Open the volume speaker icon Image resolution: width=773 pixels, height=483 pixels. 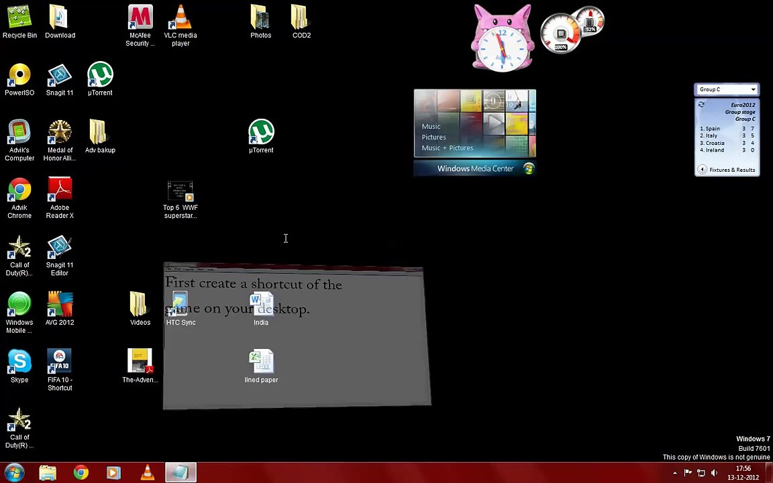(x=714, y=473)
